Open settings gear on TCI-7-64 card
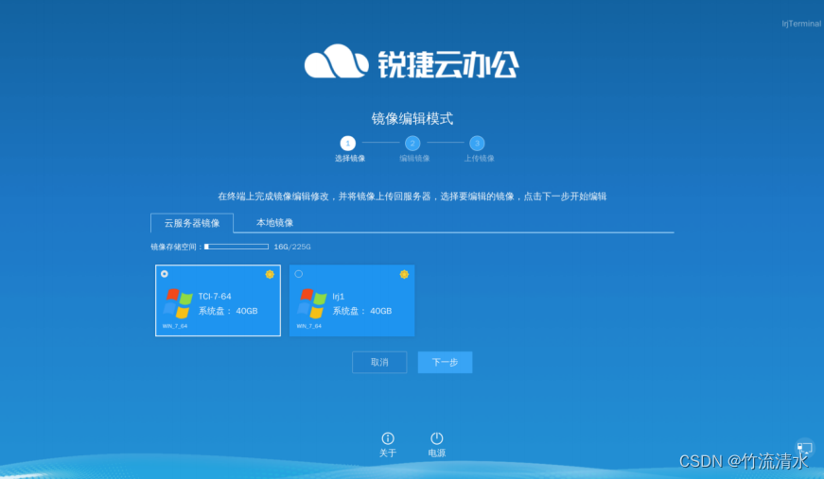The height and width of the screenshot is (479, 824). (270, 274)
